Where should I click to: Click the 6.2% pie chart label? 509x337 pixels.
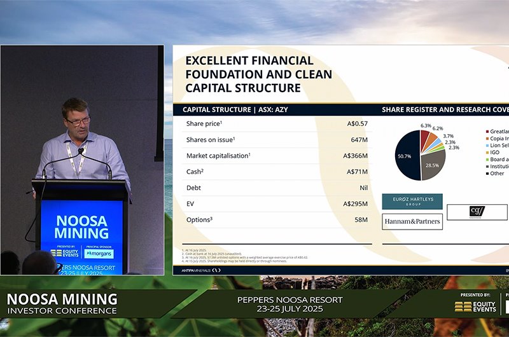click(x=438, y=128)
